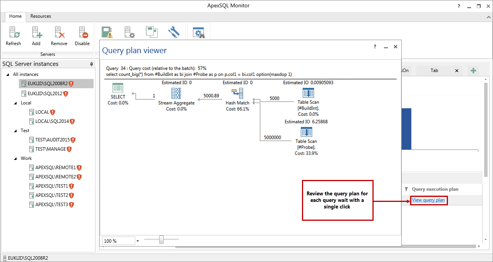Click the filter icon above View query plan
This screenshot has width=493, height=262.
click(406, 189)
